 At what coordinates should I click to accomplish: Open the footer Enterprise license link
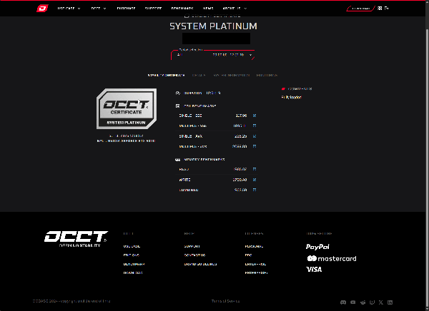coord(255,265)
